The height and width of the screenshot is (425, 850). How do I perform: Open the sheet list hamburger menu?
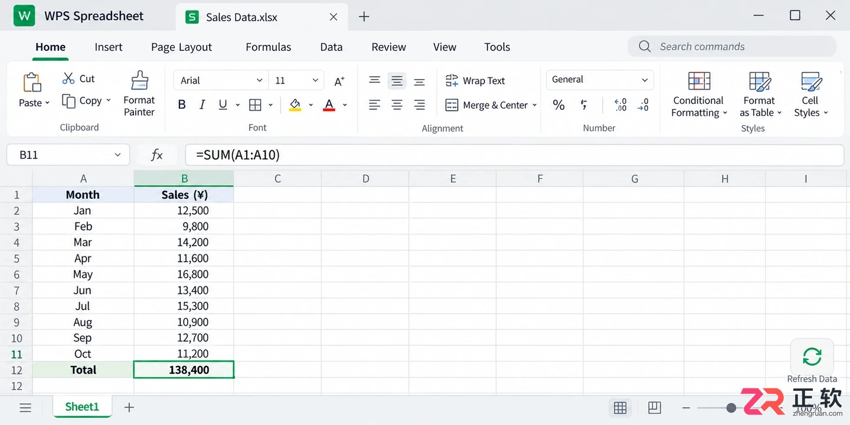[x=25, y=407]
